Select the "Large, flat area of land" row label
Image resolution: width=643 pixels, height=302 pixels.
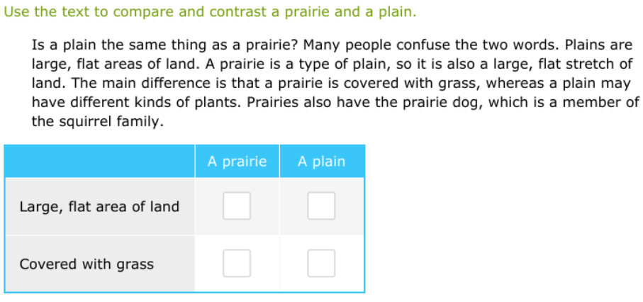pos(99,207)
